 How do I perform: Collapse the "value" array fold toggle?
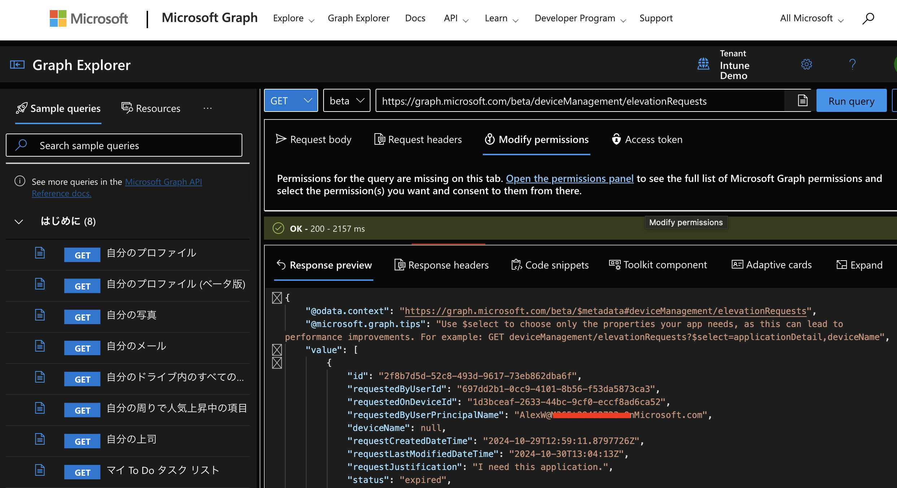tap(277, 349)
